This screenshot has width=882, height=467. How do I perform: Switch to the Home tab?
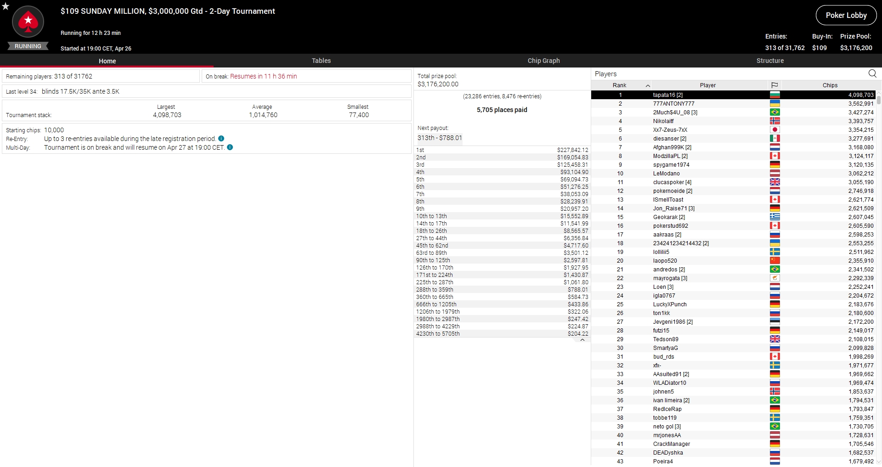click(107, 61)
